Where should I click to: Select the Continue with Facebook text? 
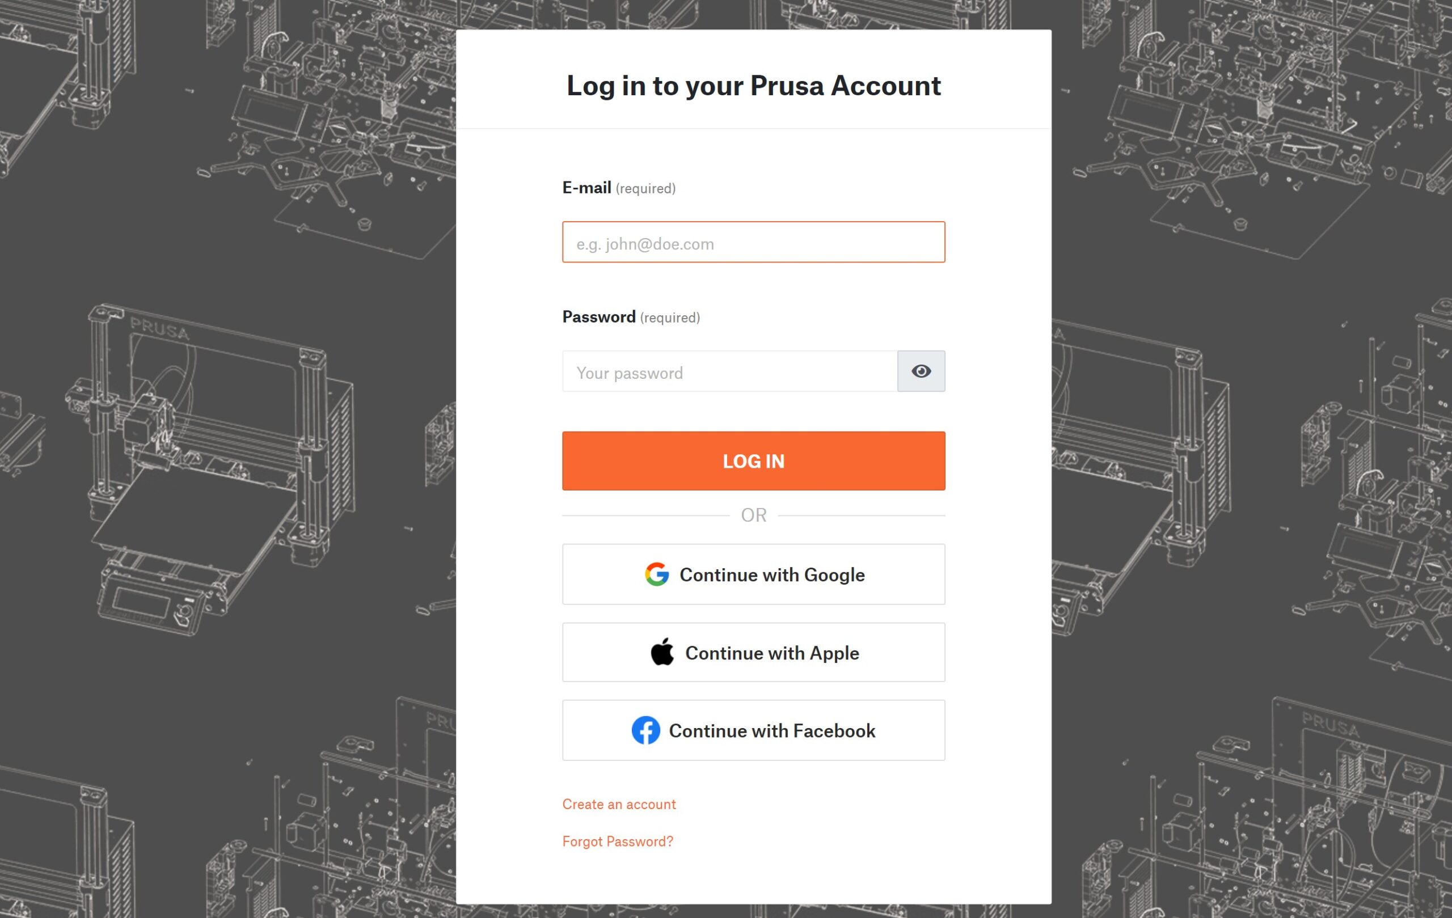tap(772, 731)
